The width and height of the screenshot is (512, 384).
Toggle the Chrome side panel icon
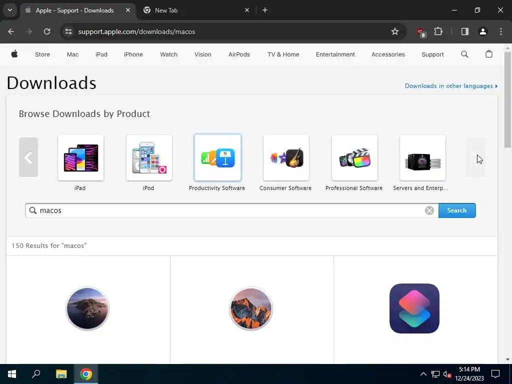[464, 31]
